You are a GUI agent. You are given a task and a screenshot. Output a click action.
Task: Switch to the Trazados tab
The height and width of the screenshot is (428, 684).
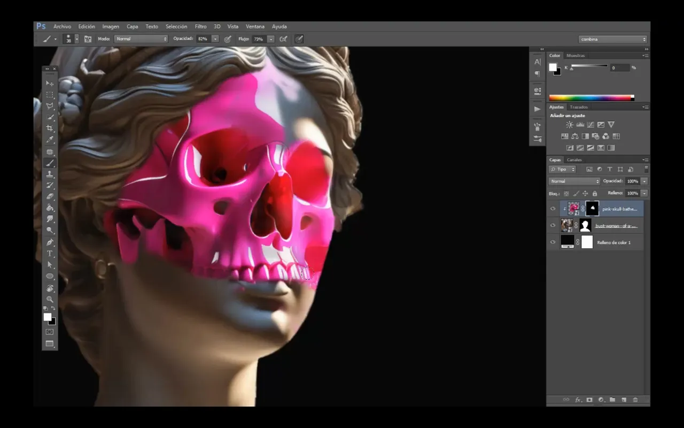tap(579, 107)
